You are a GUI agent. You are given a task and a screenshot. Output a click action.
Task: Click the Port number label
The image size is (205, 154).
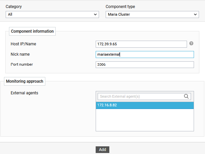click(x=22, y=64)
